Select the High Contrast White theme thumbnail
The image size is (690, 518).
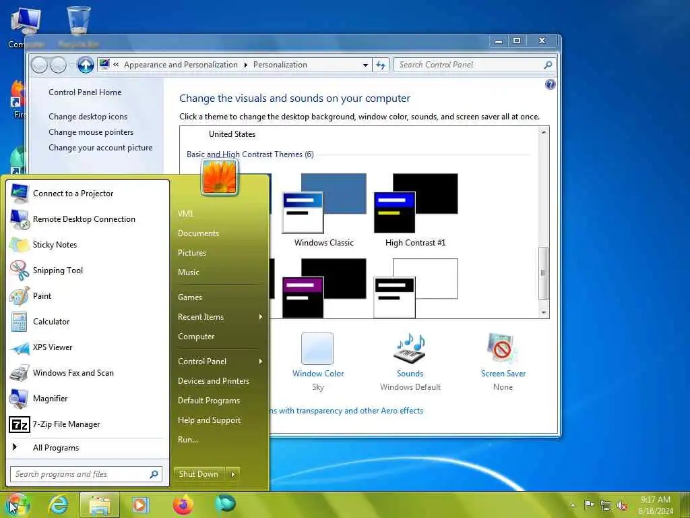pos(416,288)
